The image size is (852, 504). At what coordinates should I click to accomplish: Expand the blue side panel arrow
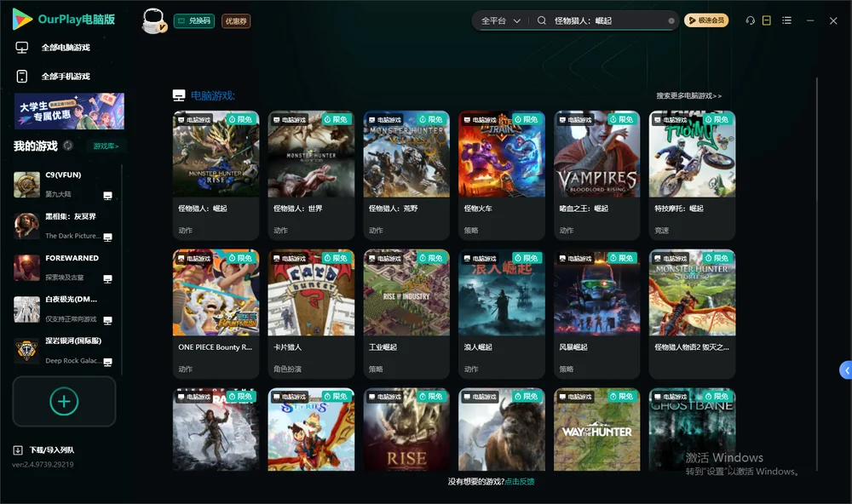click(x=845, y=369)
